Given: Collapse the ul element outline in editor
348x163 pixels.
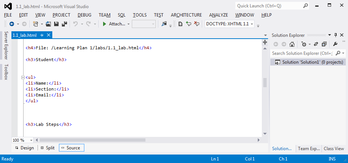Looking at the screenshot, I should pyautogui.click(x=23, y=77).
